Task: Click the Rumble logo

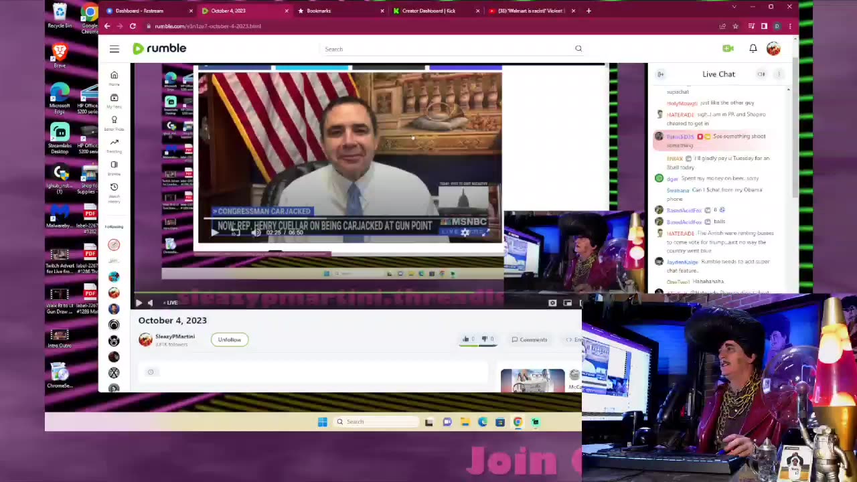Action: pos(159,48)
